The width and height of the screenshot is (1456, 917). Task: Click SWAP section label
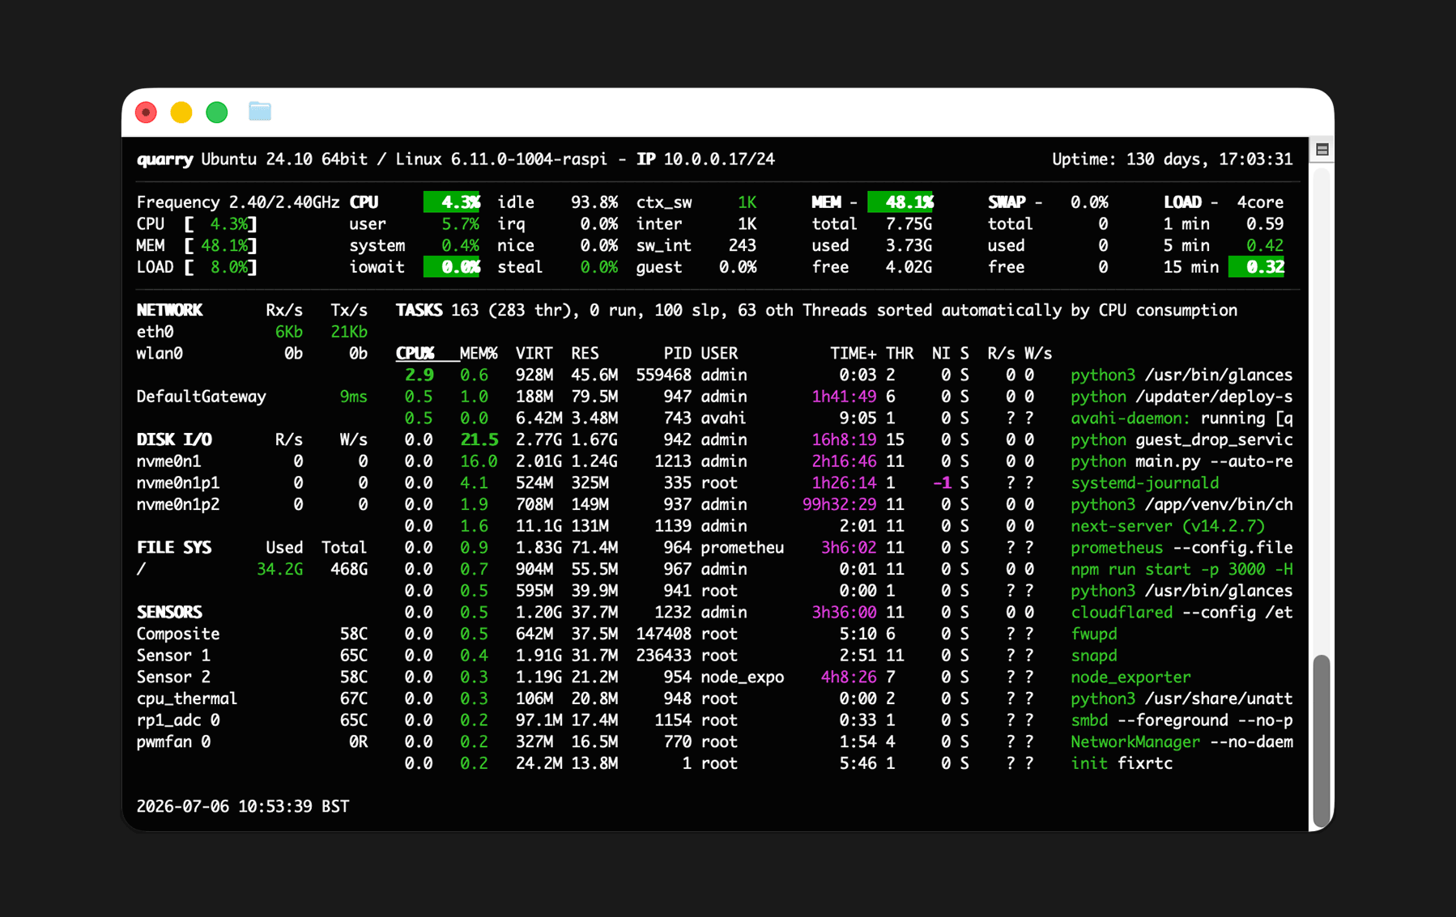pyautogui.click(x=1007, y=202)
